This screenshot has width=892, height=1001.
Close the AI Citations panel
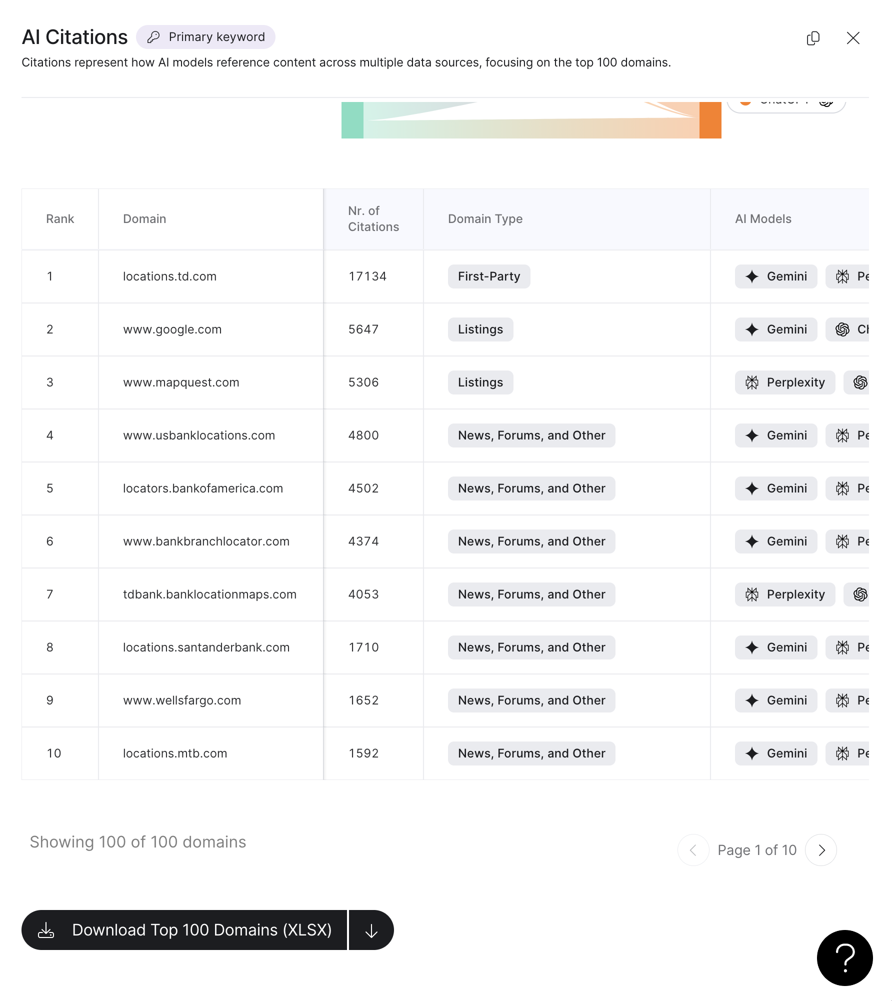coord(853,38)
